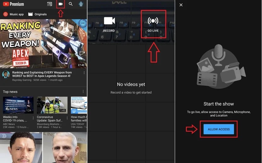Close the Start the show screen
Image resolution: width=262 pixels, height=163 pixels.
pyautogui.click(x=181, y=5)
